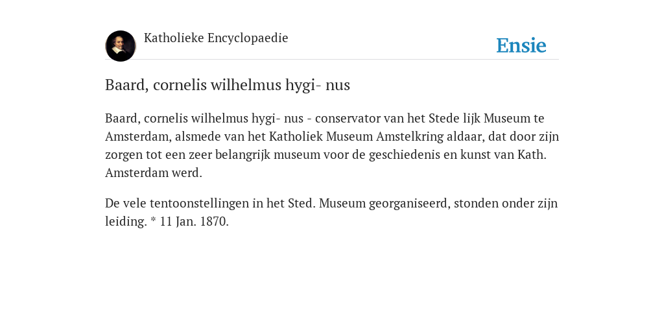Viewport: 664px width, 332px height.
Task: Click the round portrait avatar icon
Action: click(x=120, y=46)
